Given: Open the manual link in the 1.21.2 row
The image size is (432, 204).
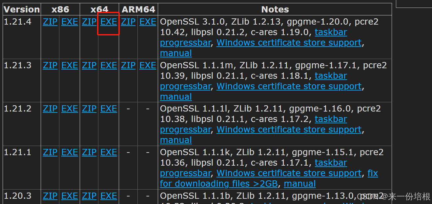Looking at the screenshot, I should point(176,140).
